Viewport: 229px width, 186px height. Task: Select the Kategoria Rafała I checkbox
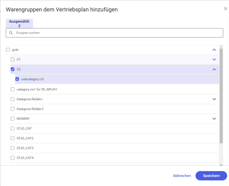tap(13, 99)
